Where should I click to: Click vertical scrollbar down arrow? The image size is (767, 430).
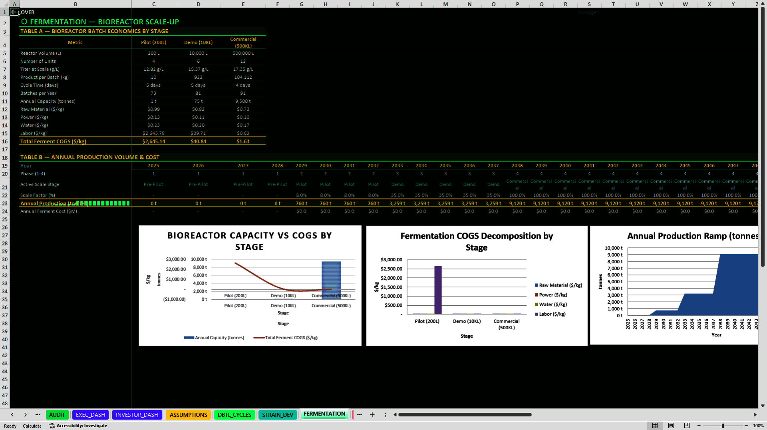[x=763, y=406]
